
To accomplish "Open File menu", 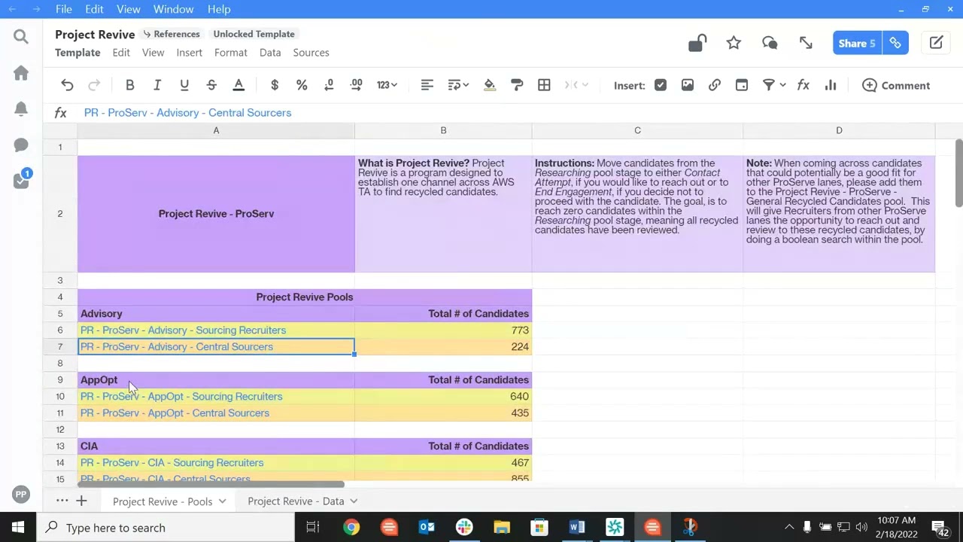I will coord(63,9).
